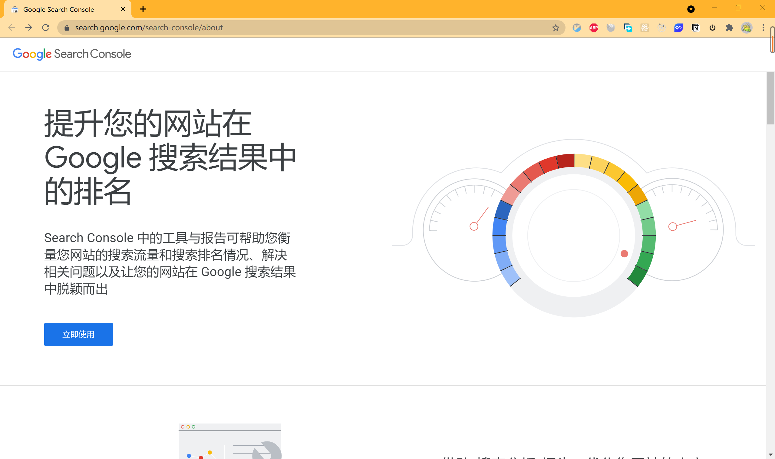
Task: Click the browser back arrow
Action: tap(12, 28)
